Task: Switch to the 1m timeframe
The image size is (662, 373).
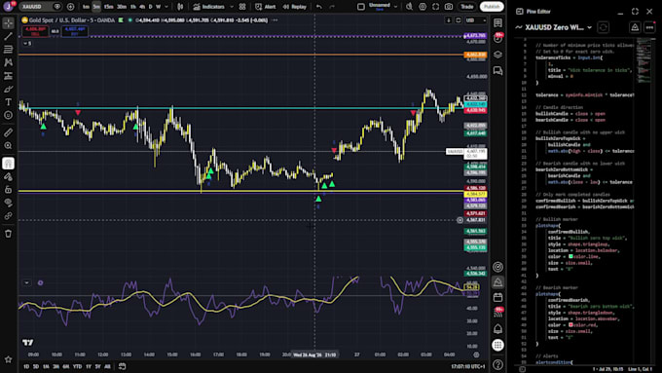Action: 86,7
